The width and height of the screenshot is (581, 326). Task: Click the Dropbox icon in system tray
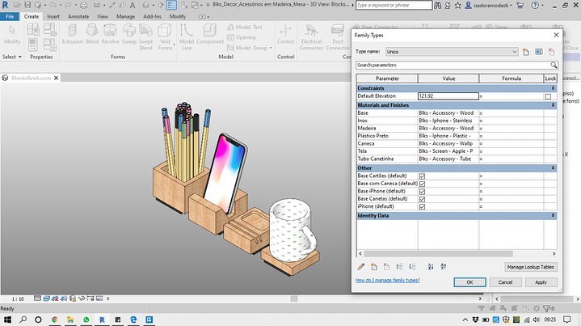coord(476,320)
